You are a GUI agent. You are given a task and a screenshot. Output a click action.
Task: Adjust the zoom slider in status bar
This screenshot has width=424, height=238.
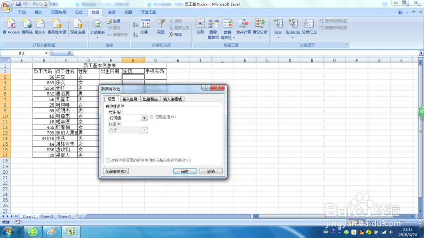[402, 222]
